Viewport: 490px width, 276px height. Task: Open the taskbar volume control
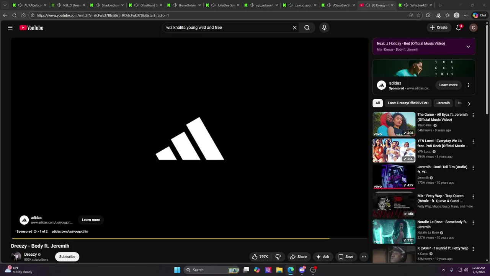pos(466,270)
